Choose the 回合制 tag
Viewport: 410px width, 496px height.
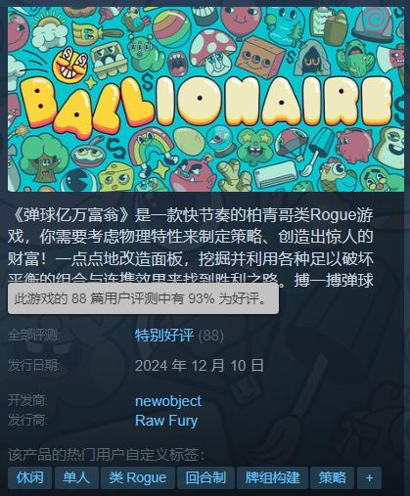205,477
